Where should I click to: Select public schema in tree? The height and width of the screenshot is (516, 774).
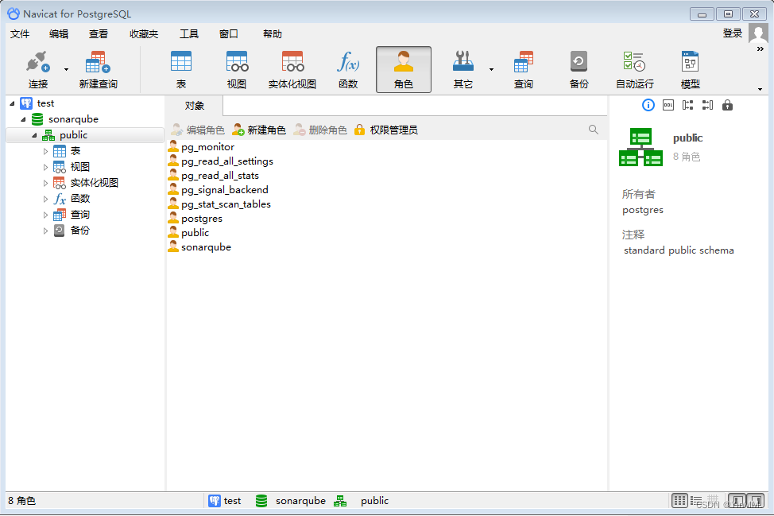[x=73, y=135]
